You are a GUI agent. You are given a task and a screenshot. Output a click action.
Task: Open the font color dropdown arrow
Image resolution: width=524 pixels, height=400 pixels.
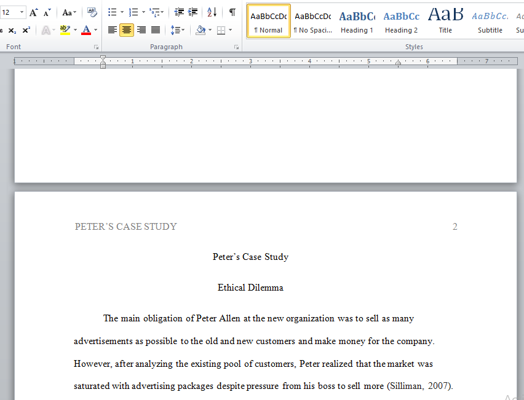95,30
